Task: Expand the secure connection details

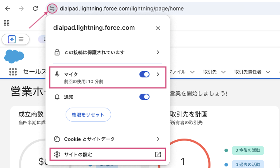Action: click(158, 52)
